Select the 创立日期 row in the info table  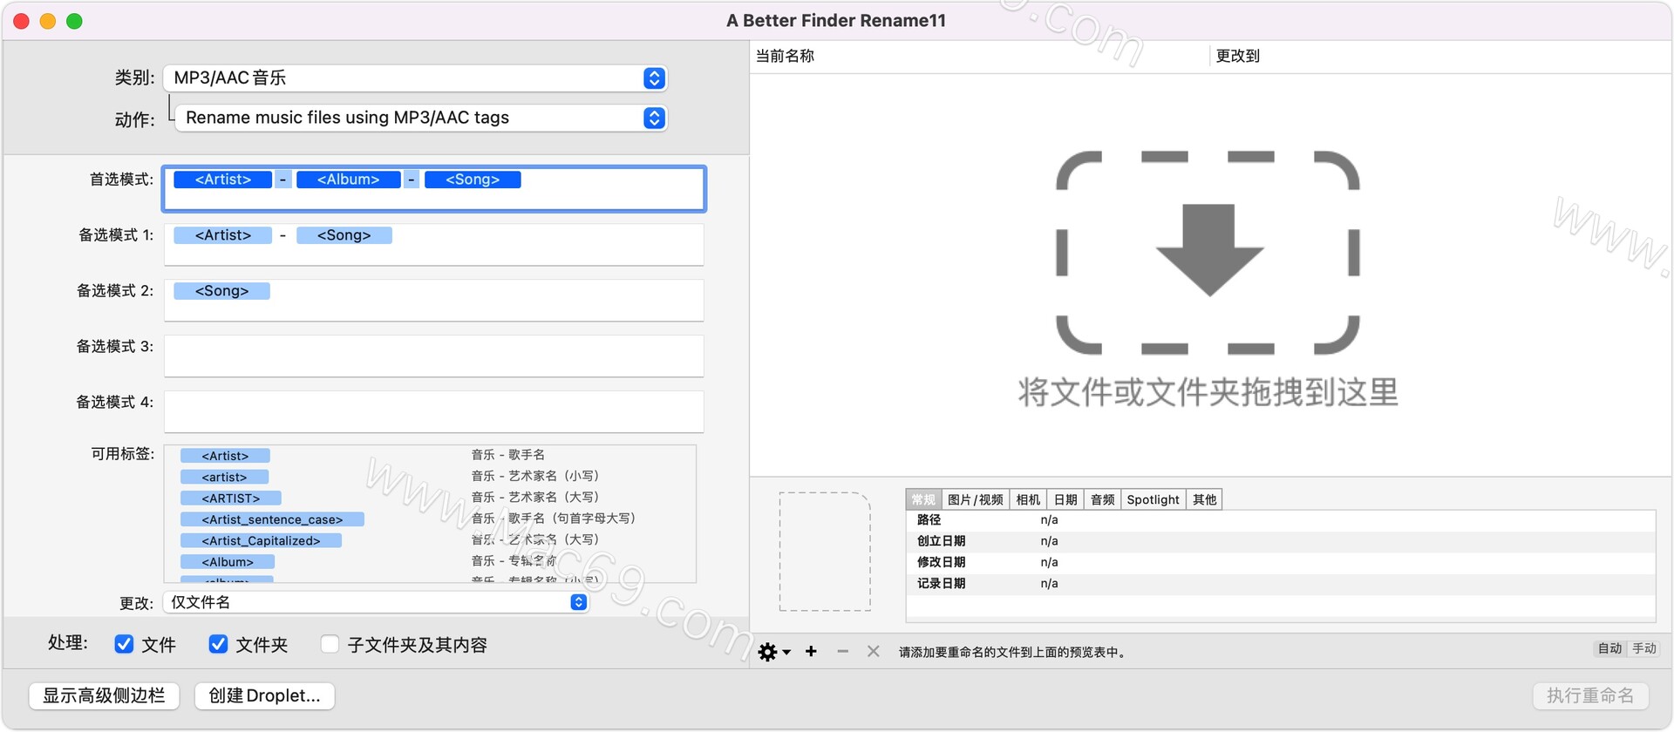point(1281,541)
